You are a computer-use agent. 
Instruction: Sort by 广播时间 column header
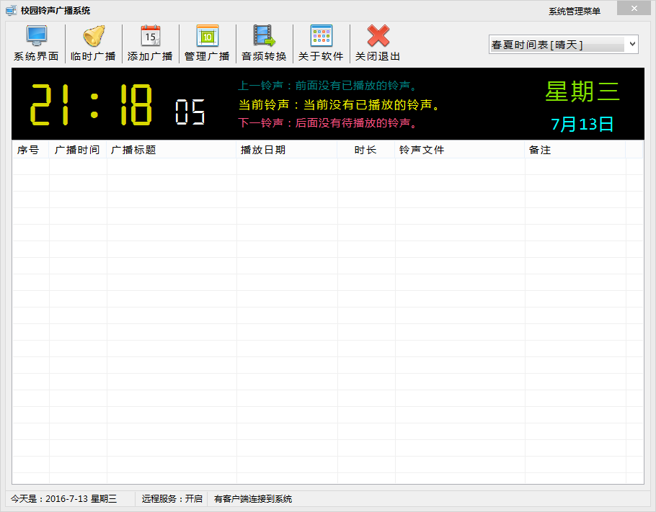click(78, 150)
